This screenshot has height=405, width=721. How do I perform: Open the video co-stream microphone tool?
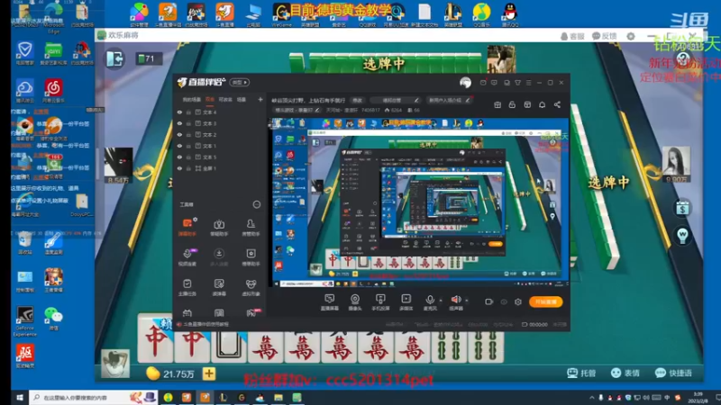point(187,257)
